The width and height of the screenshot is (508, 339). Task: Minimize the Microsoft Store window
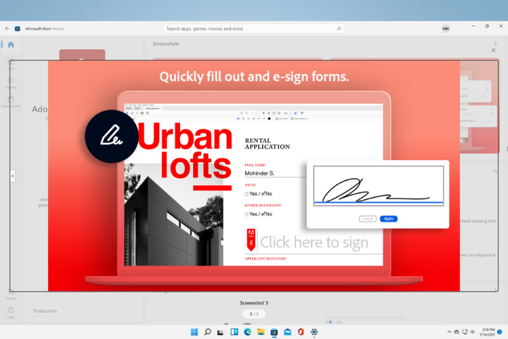473,26
